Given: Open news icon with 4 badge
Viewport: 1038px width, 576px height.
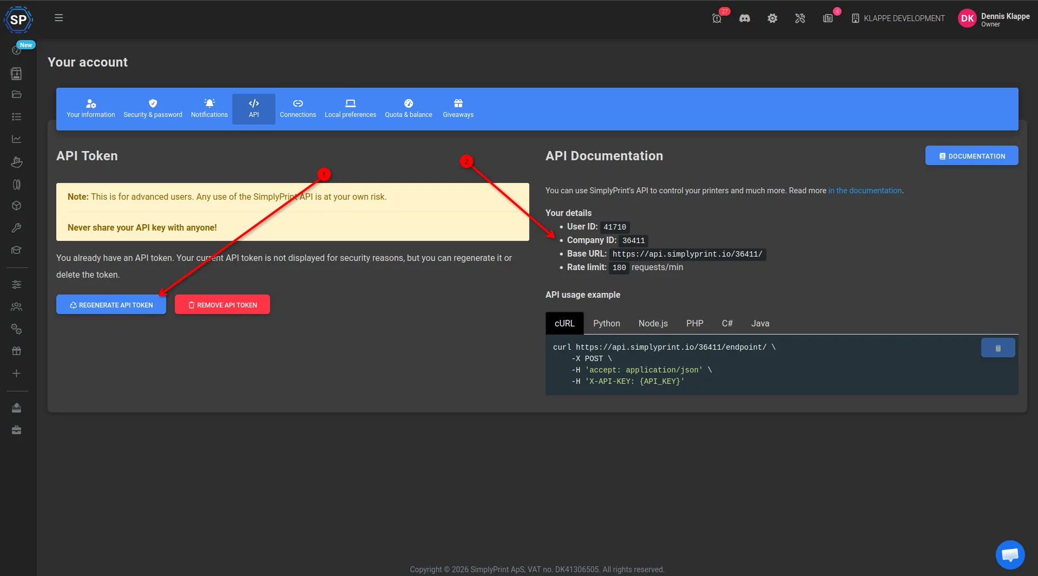Looking at the screenshot, I should pos(828,18).
